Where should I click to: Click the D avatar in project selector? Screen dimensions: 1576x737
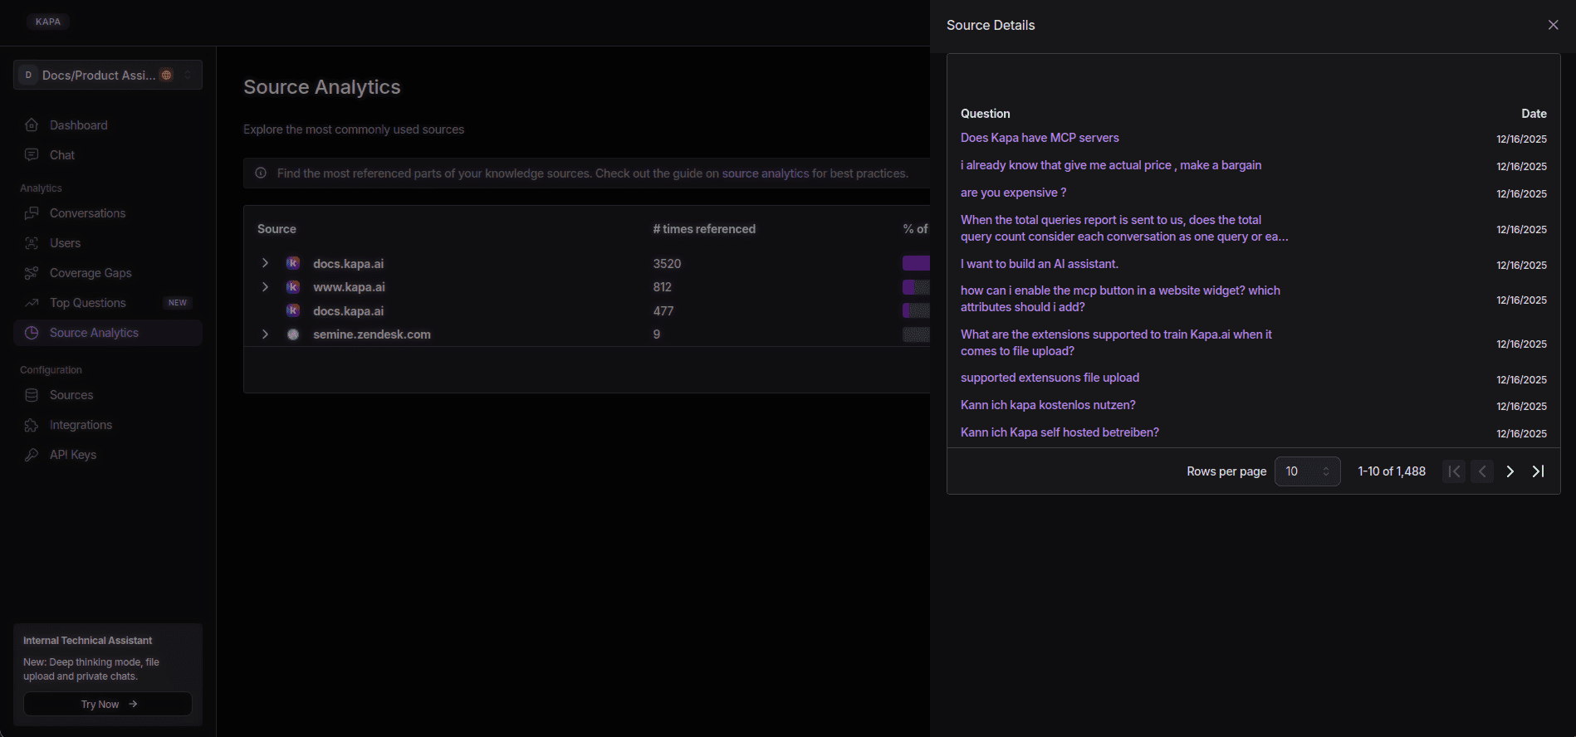click(28, 75)
